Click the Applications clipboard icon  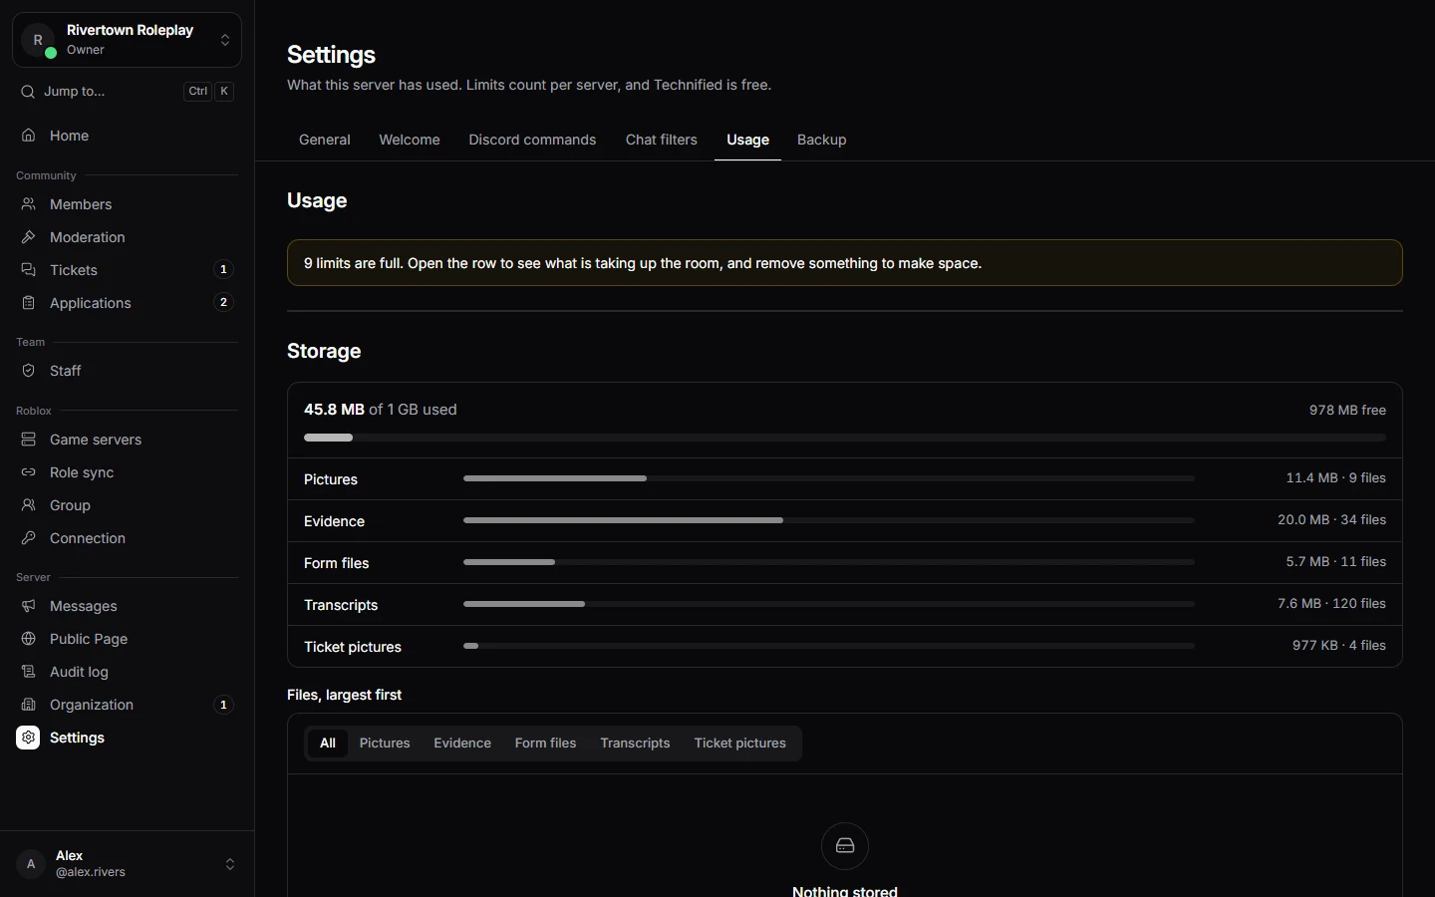point(29,303)
